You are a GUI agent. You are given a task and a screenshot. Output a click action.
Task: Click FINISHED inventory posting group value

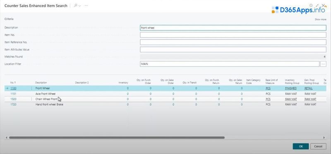(291, 88)
